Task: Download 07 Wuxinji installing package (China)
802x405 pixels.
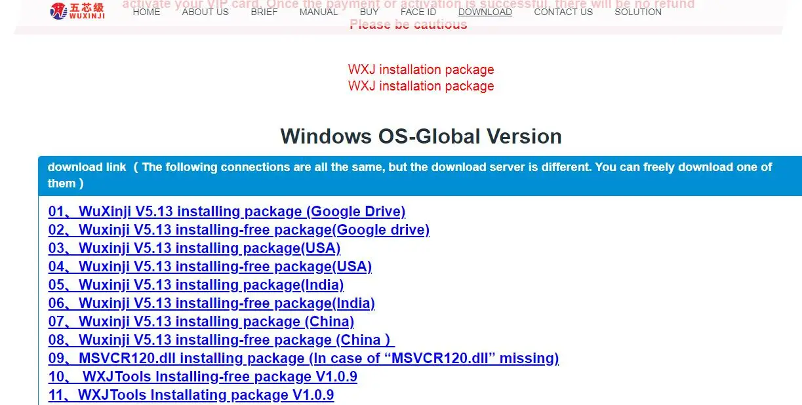Action: tap(201, 322)
